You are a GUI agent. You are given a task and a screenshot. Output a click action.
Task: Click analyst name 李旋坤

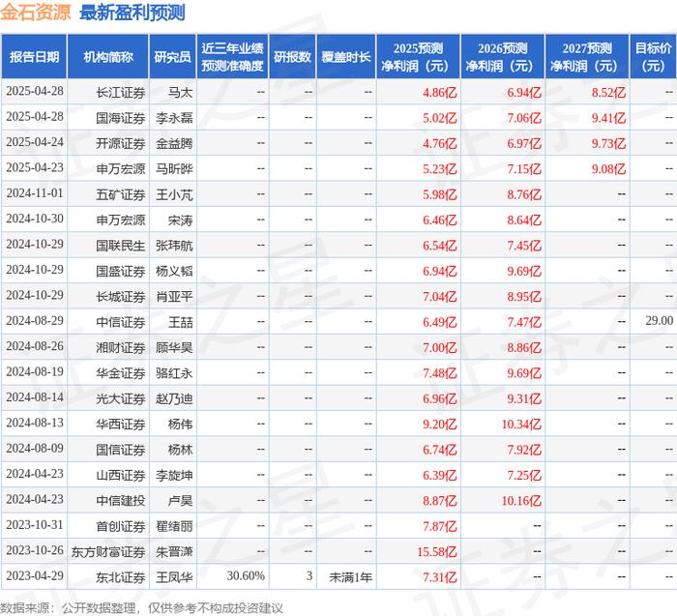tap(174, 475)
